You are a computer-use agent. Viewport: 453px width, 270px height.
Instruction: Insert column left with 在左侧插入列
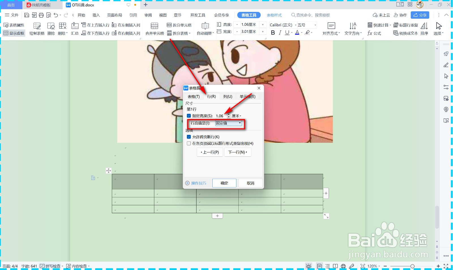pyautogui.click(x=126, y=25)
